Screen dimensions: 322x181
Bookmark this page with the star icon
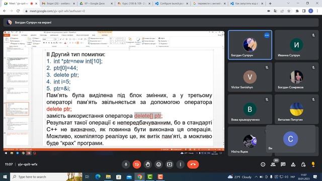tap(289, 11)
